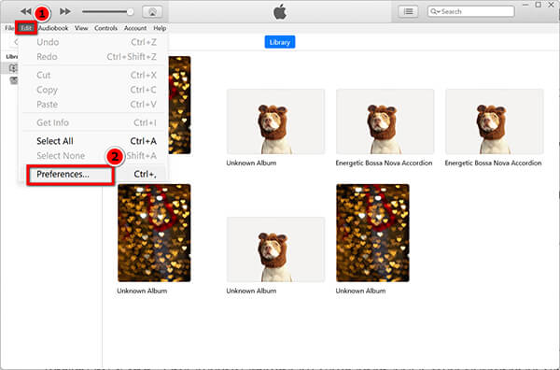Open the Audiobook menu

(53, 28)
